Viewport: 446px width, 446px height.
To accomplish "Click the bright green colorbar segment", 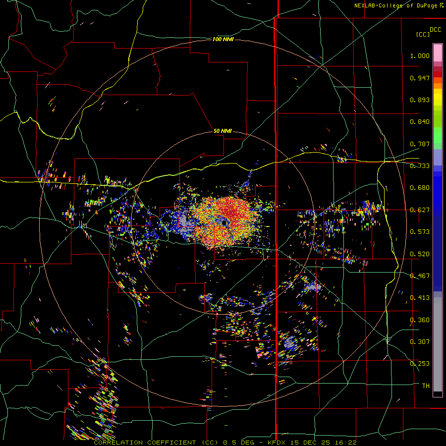I will click(x=438, y=135).
